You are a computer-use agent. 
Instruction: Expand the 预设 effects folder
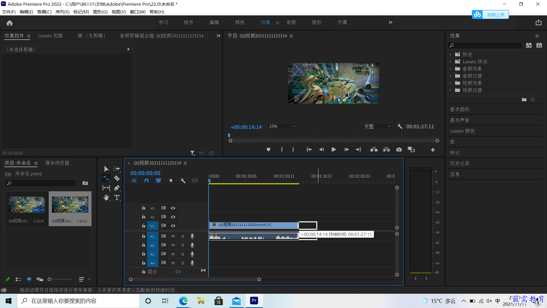tap(450, 54)
